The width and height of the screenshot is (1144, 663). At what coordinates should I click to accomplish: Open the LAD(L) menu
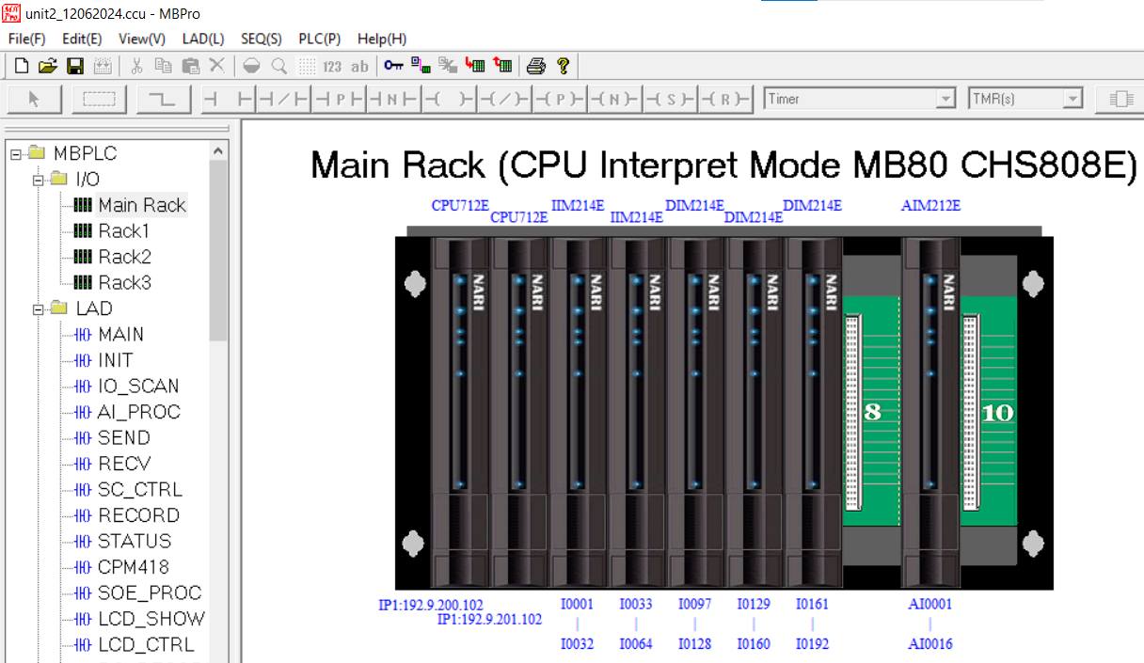tap(203, 39)
